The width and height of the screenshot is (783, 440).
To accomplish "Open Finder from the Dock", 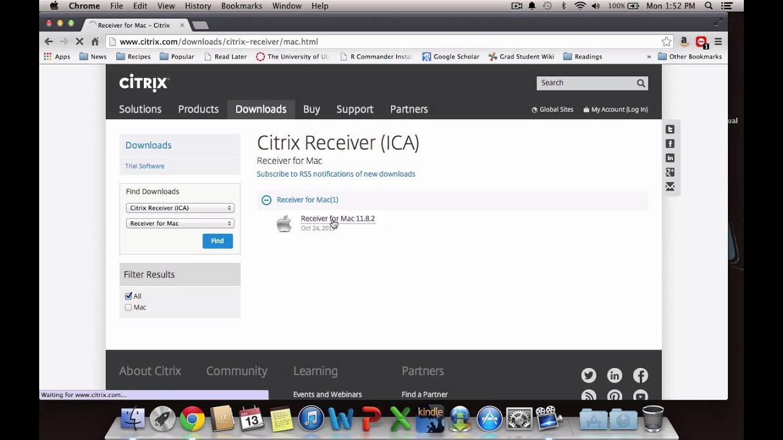I will 133,419.
